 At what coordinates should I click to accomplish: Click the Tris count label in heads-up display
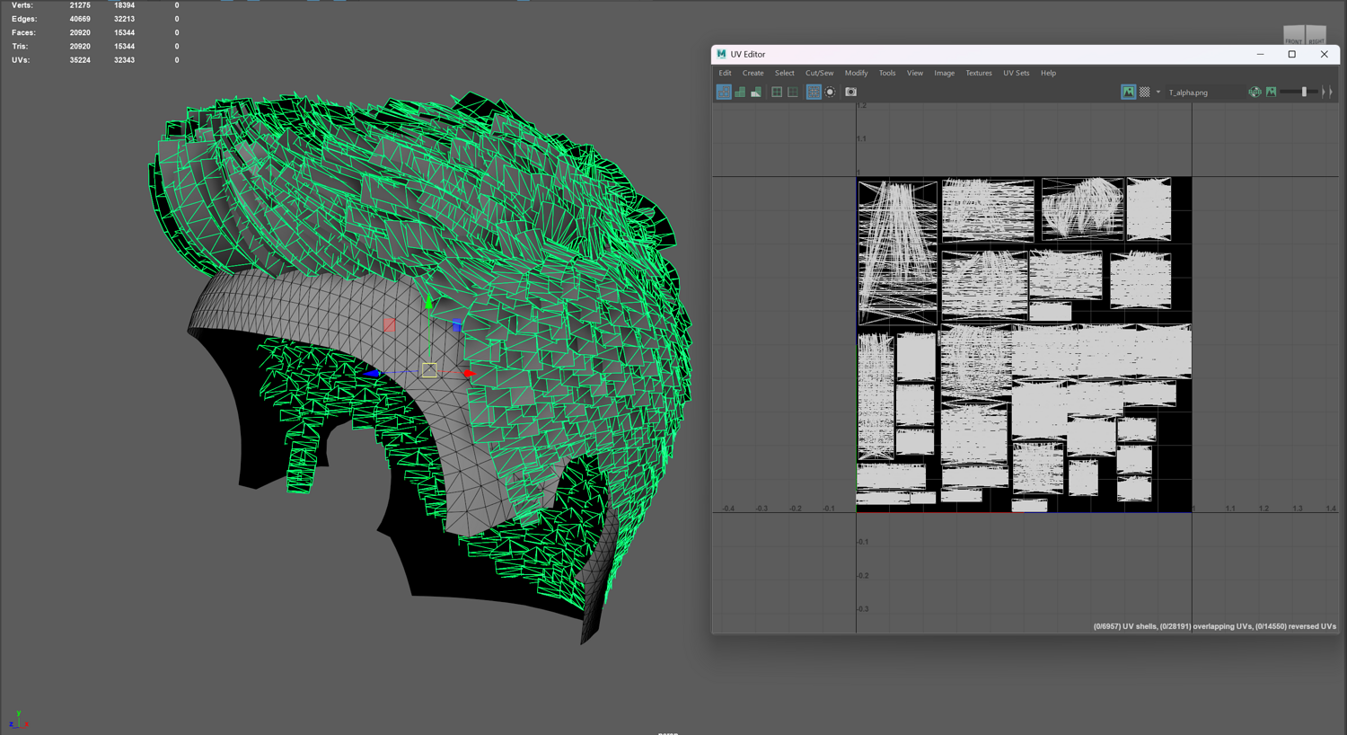(20, 46)
